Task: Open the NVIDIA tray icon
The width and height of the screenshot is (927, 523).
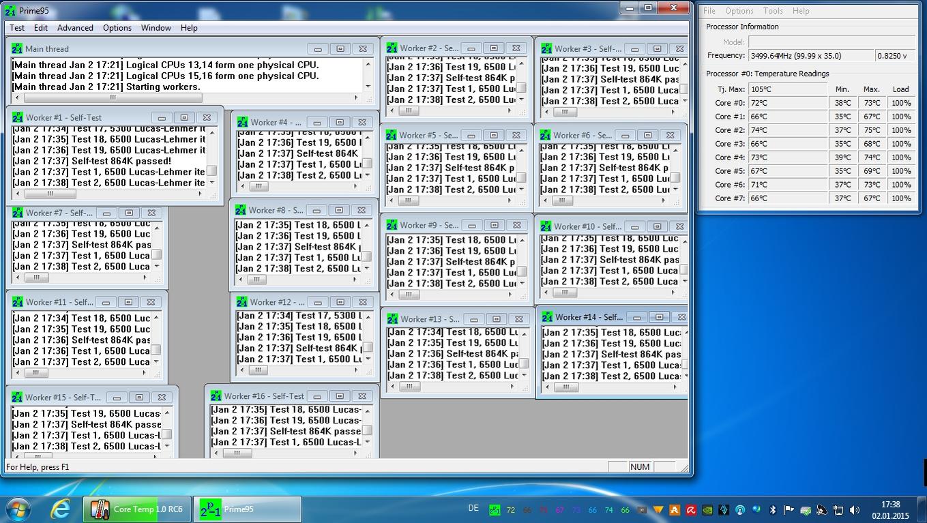Action: (x=707, y=510)
